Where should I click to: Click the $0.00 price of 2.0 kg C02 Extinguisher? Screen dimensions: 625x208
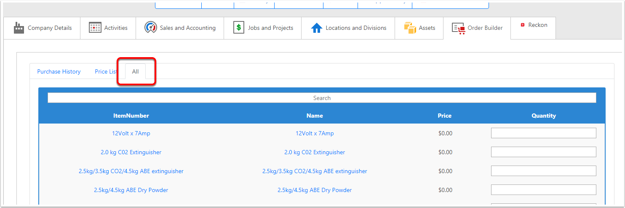(445, 152)
